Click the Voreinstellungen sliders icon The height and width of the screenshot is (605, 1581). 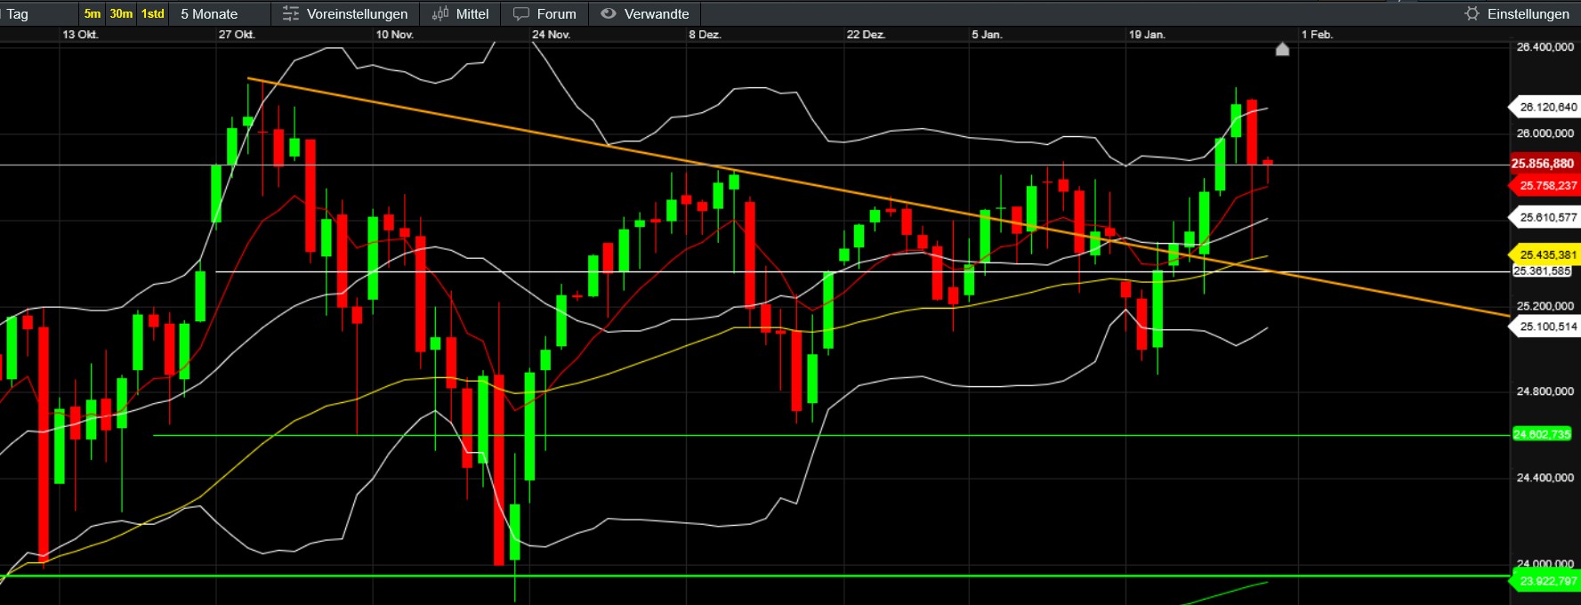point(290,13)
